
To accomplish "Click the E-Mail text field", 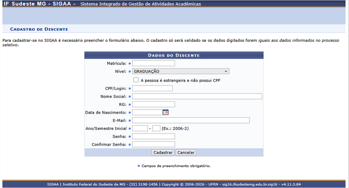I will pos(191,120).
